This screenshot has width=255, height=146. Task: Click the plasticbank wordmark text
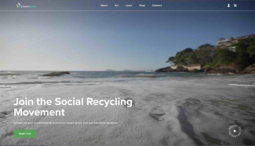(29, 7)
